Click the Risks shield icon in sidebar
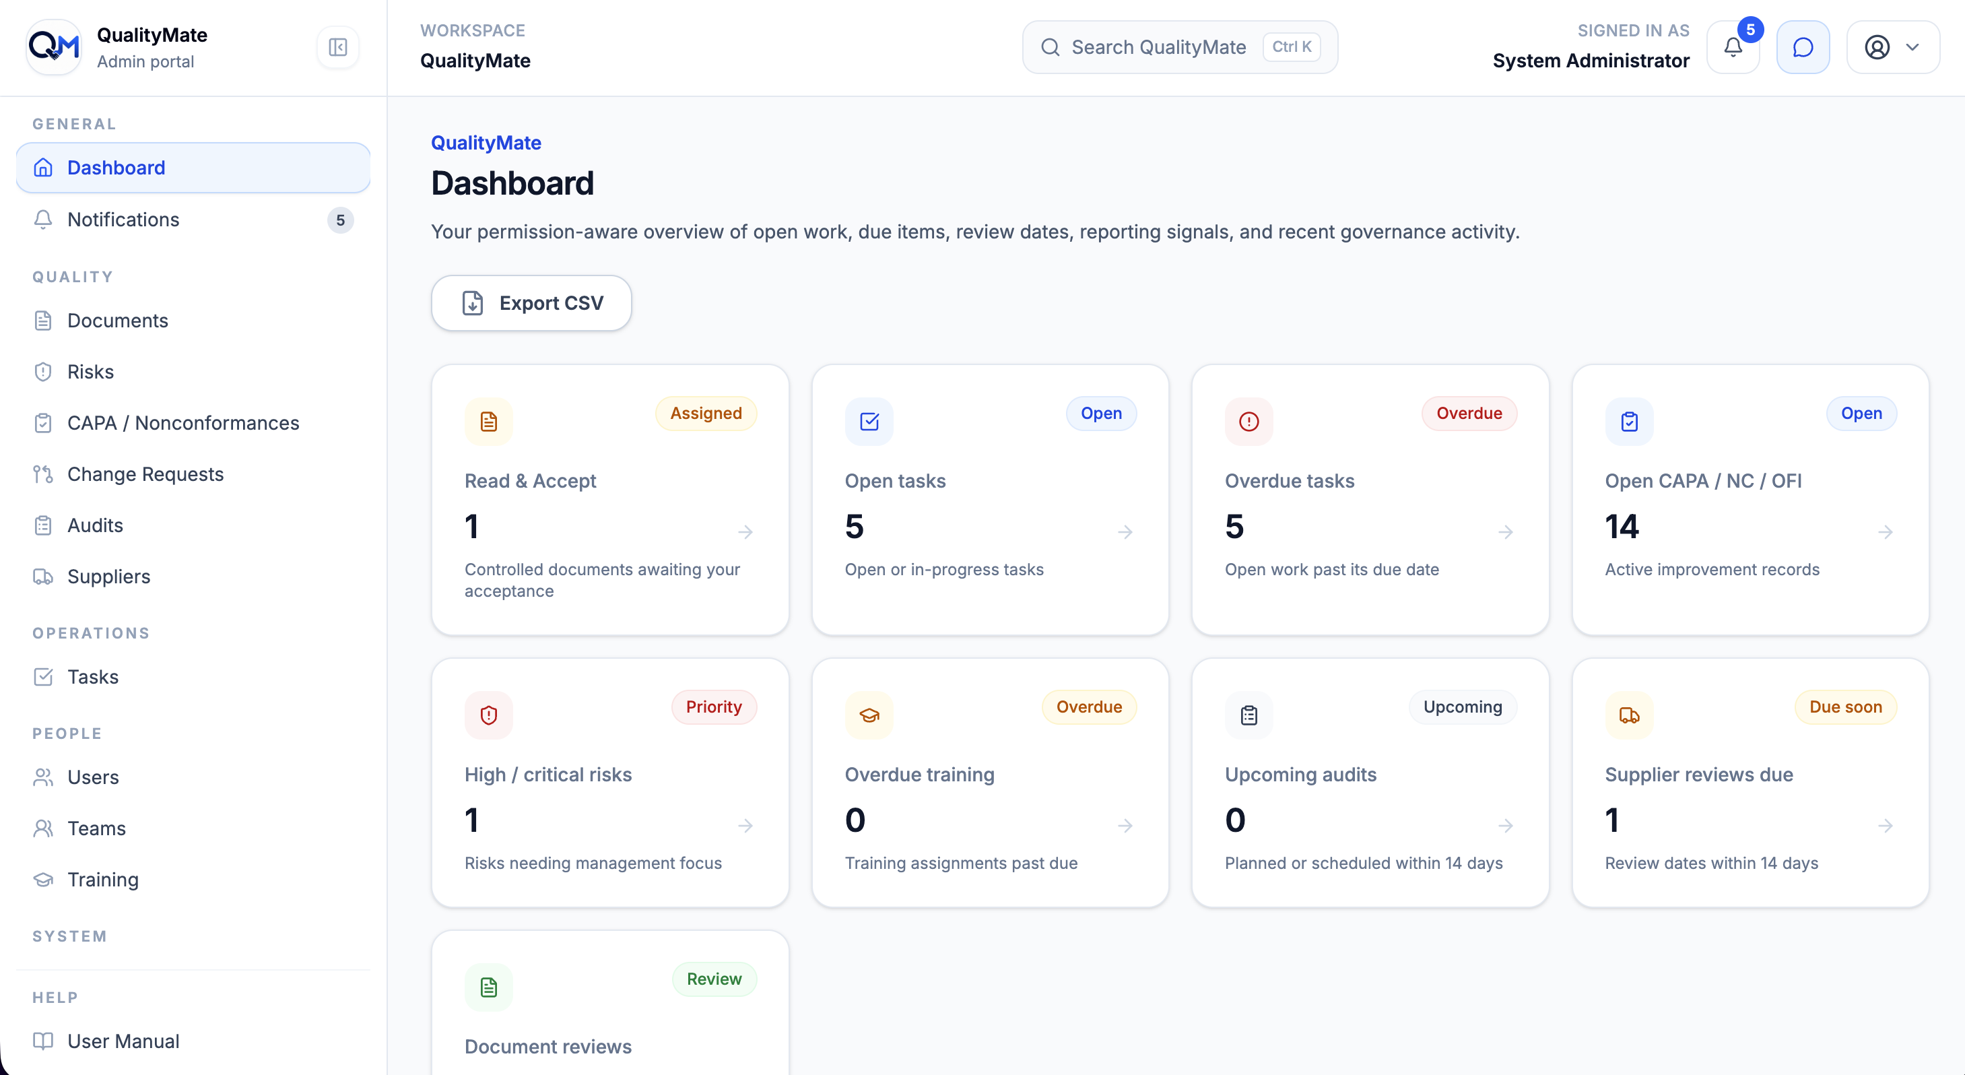This screenshot has height=1075, width=1965. coord(44,372)
